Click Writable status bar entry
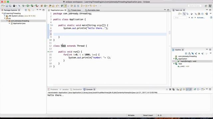Image resolution: width=213 pixels, height=119 pixels. tap(131, 115)
